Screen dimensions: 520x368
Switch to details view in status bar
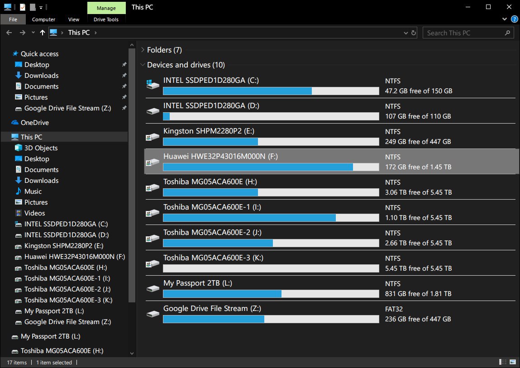(502, 362)
